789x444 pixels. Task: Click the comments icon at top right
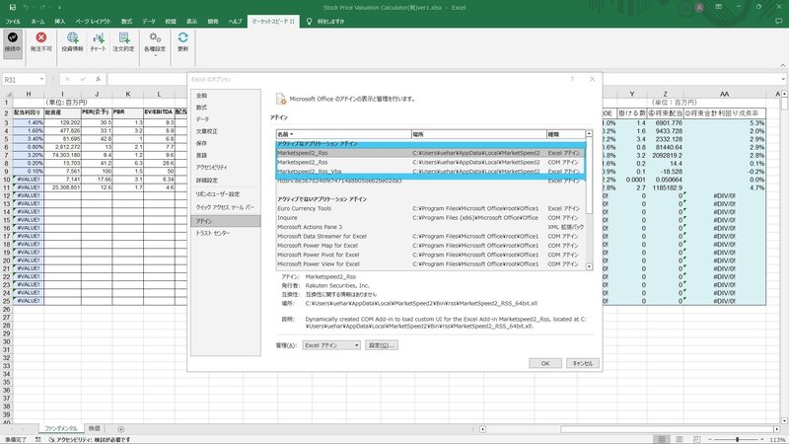[x=779, y=21]
